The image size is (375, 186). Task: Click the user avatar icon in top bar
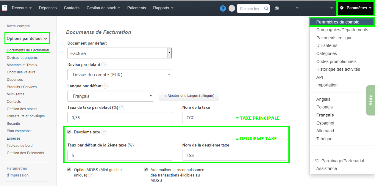point(232,8)
